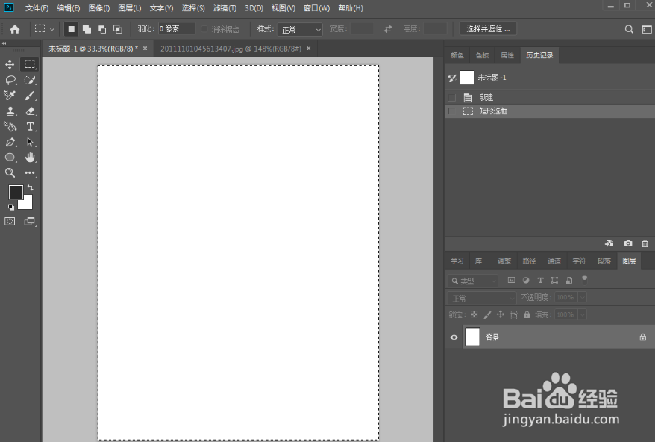Create a new history snapshot
The width and height of the screenshot is (655, 442).
point(628,243)
